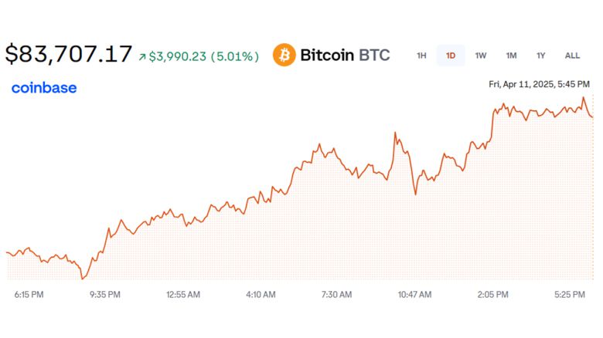This screenshot has height=338, width=603.
Task: Click the green up-arrow price change icon
Action: pos(142,56)
